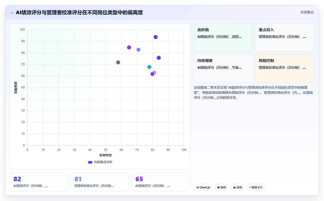Click the Chart.js chip icon
The image size is (324, 201).
pyautogui.click(x=198, y=187)
